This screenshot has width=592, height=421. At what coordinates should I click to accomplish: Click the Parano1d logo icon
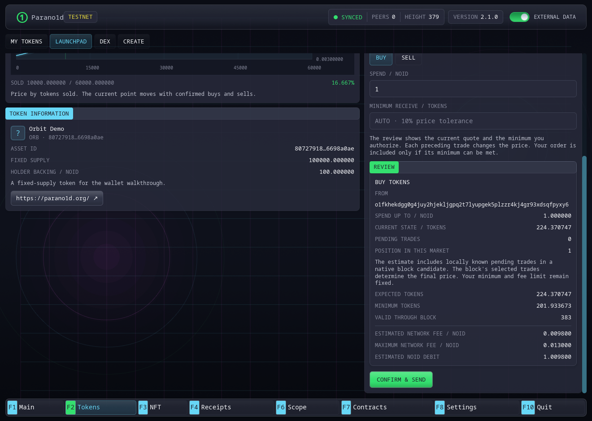pyautogui.click(x=22, y=17)
